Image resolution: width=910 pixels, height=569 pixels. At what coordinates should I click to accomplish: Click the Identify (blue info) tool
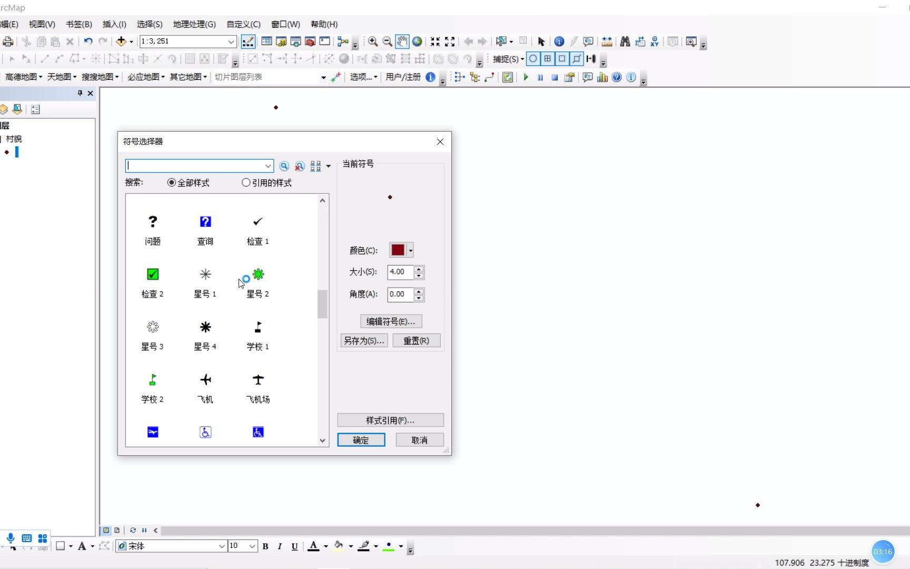(x=559, y=41)
